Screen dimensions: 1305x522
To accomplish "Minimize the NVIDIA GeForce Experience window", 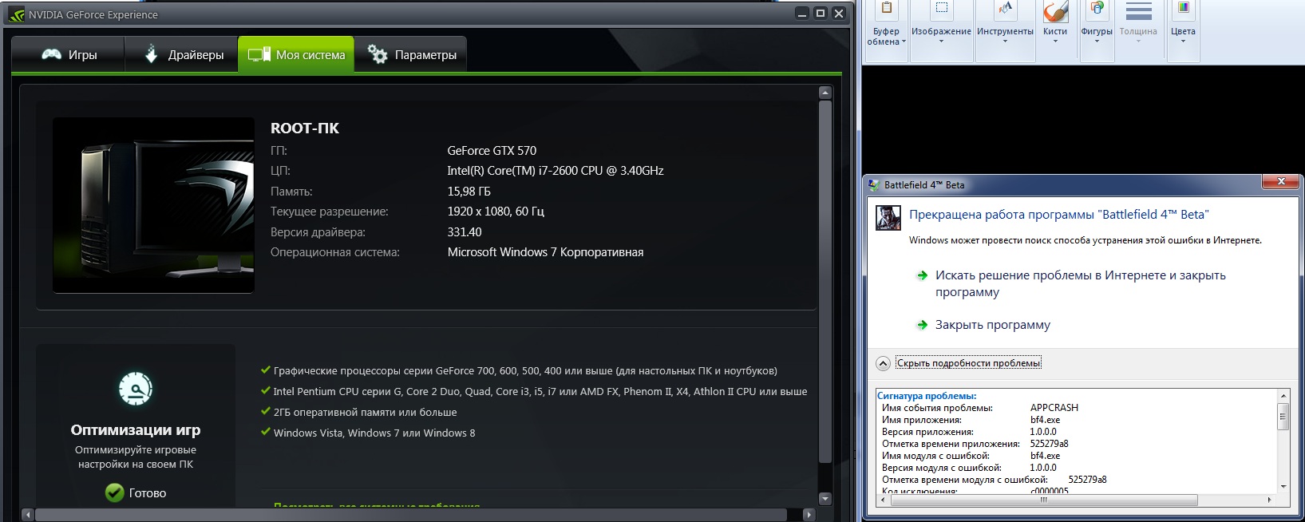I will point(803,14).
